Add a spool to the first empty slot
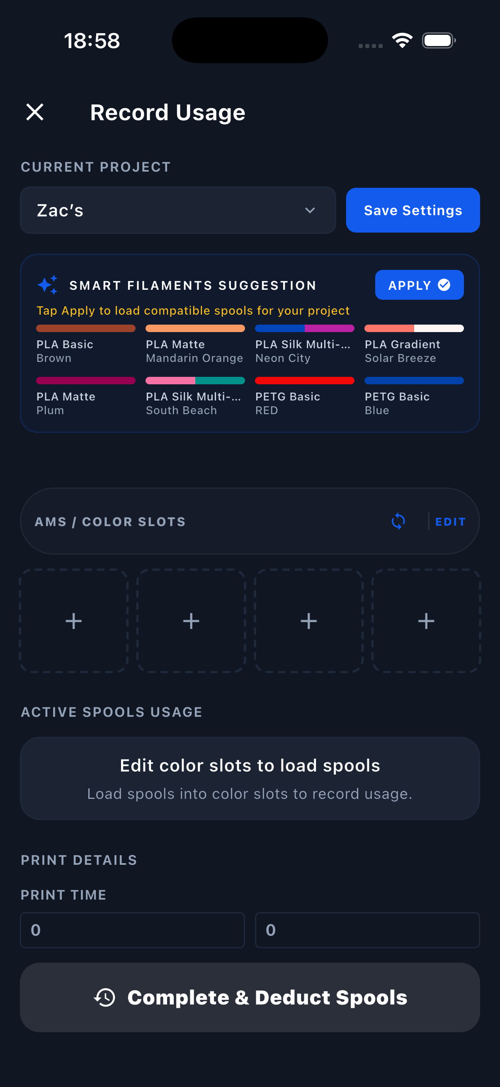 pyautogui.click(x=74, y=621)
